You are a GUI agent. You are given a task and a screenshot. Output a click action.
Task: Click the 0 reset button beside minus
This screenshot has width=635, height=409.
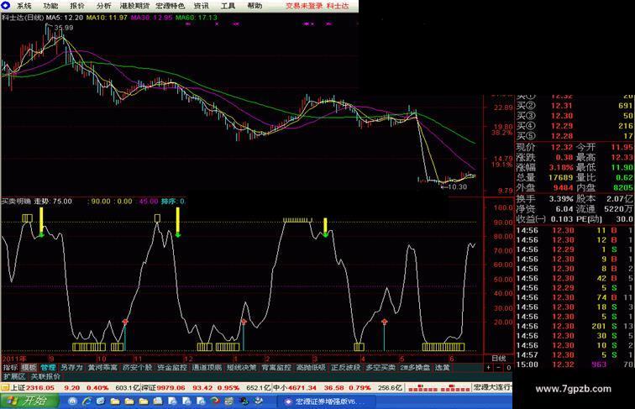508,367
